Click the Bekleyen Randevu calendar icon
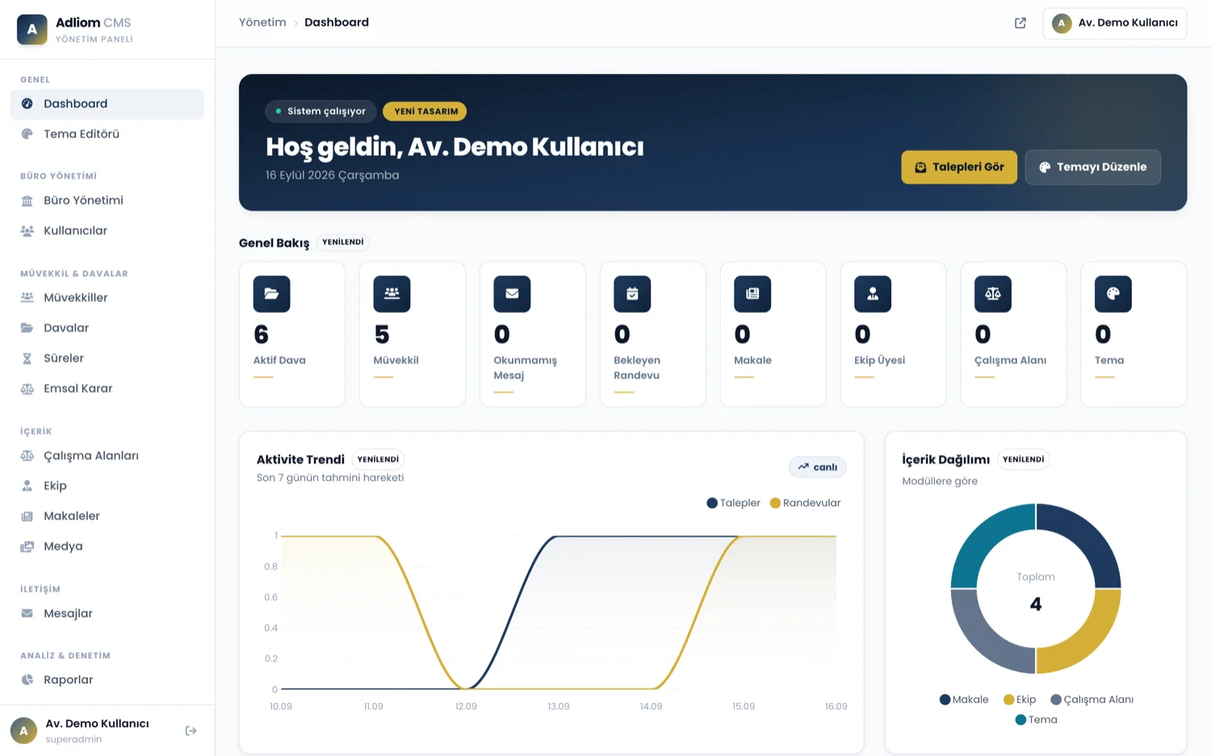Screen dimensions: 1211x756 (x=632, y=294)
